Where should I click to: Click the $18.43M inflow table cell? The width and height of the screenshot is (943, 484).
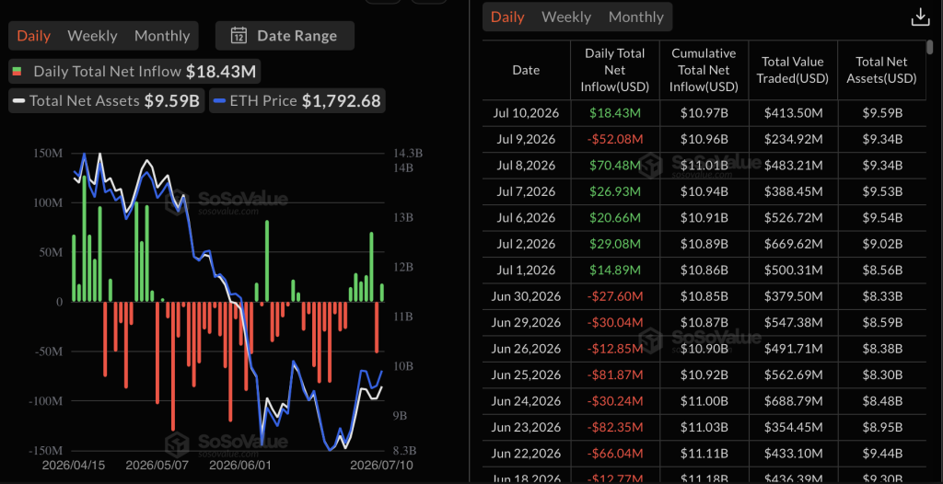point(614,113)
